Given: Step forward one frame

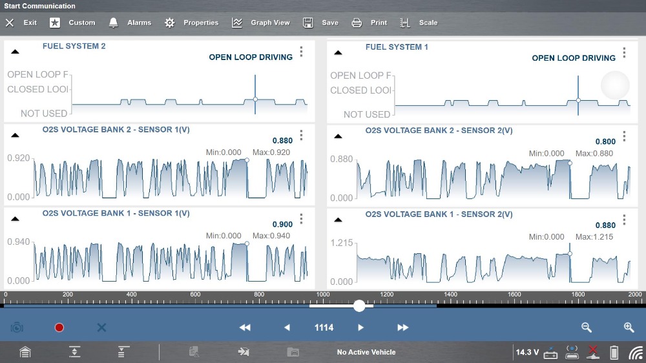Looking at the screenshot, I should (x=361, y=327).
